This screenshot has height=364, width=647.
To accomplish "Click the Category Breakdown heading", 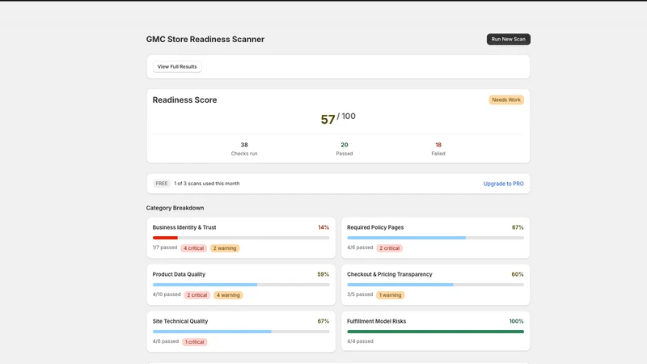I will 175,208.
